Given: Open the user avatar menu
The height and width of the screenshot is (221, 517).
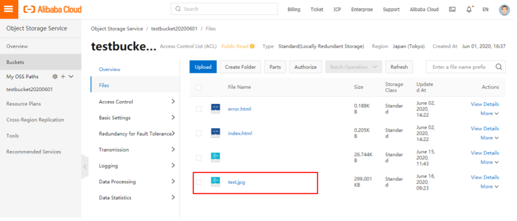Looking at the screenshot, I should click(x=504, y=9).
